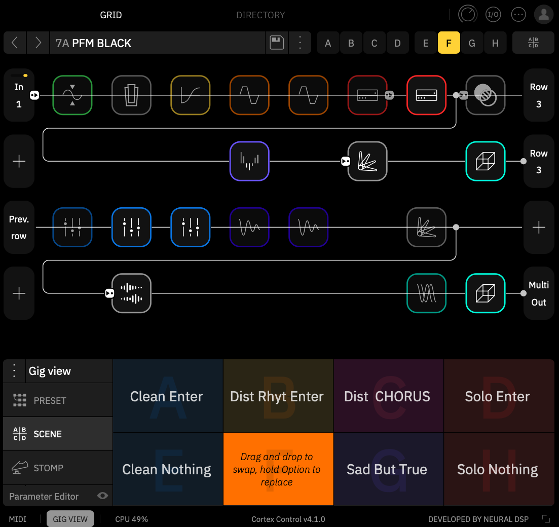This screenshot has width=559, height=527.
Task: Activate scene G toggle
Action: click(x=472, y=43)
